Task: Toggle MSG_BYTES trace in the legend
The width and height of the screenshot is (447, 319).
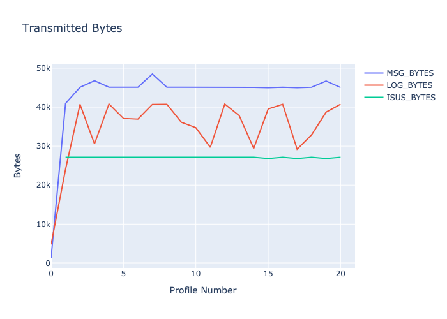Action: tap(409, 73)
